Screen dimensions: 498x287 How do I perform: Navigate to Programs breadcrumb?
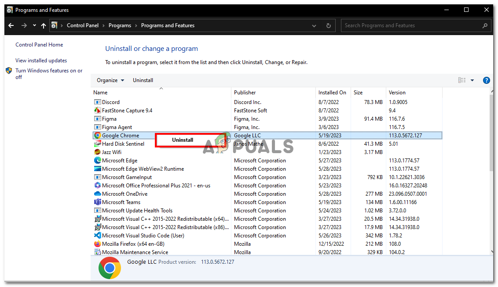click(x=120, y=25)
